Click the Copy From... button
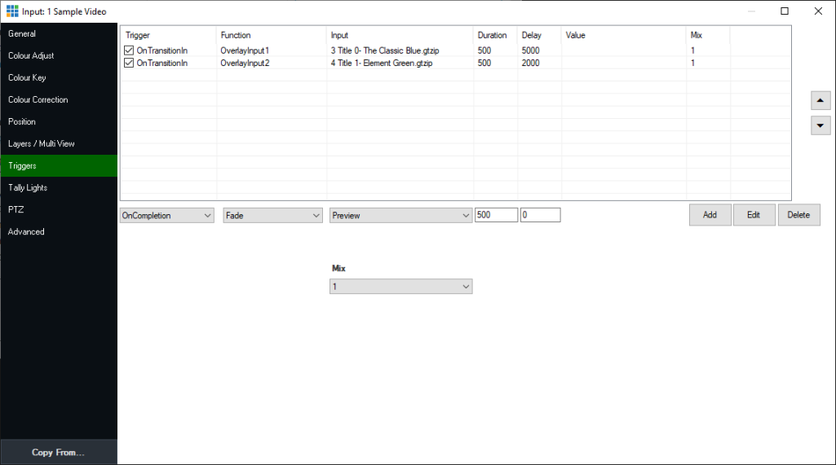The width and height of the screenshot is (836, 465). pyautogui.click(x=59, y=453)
